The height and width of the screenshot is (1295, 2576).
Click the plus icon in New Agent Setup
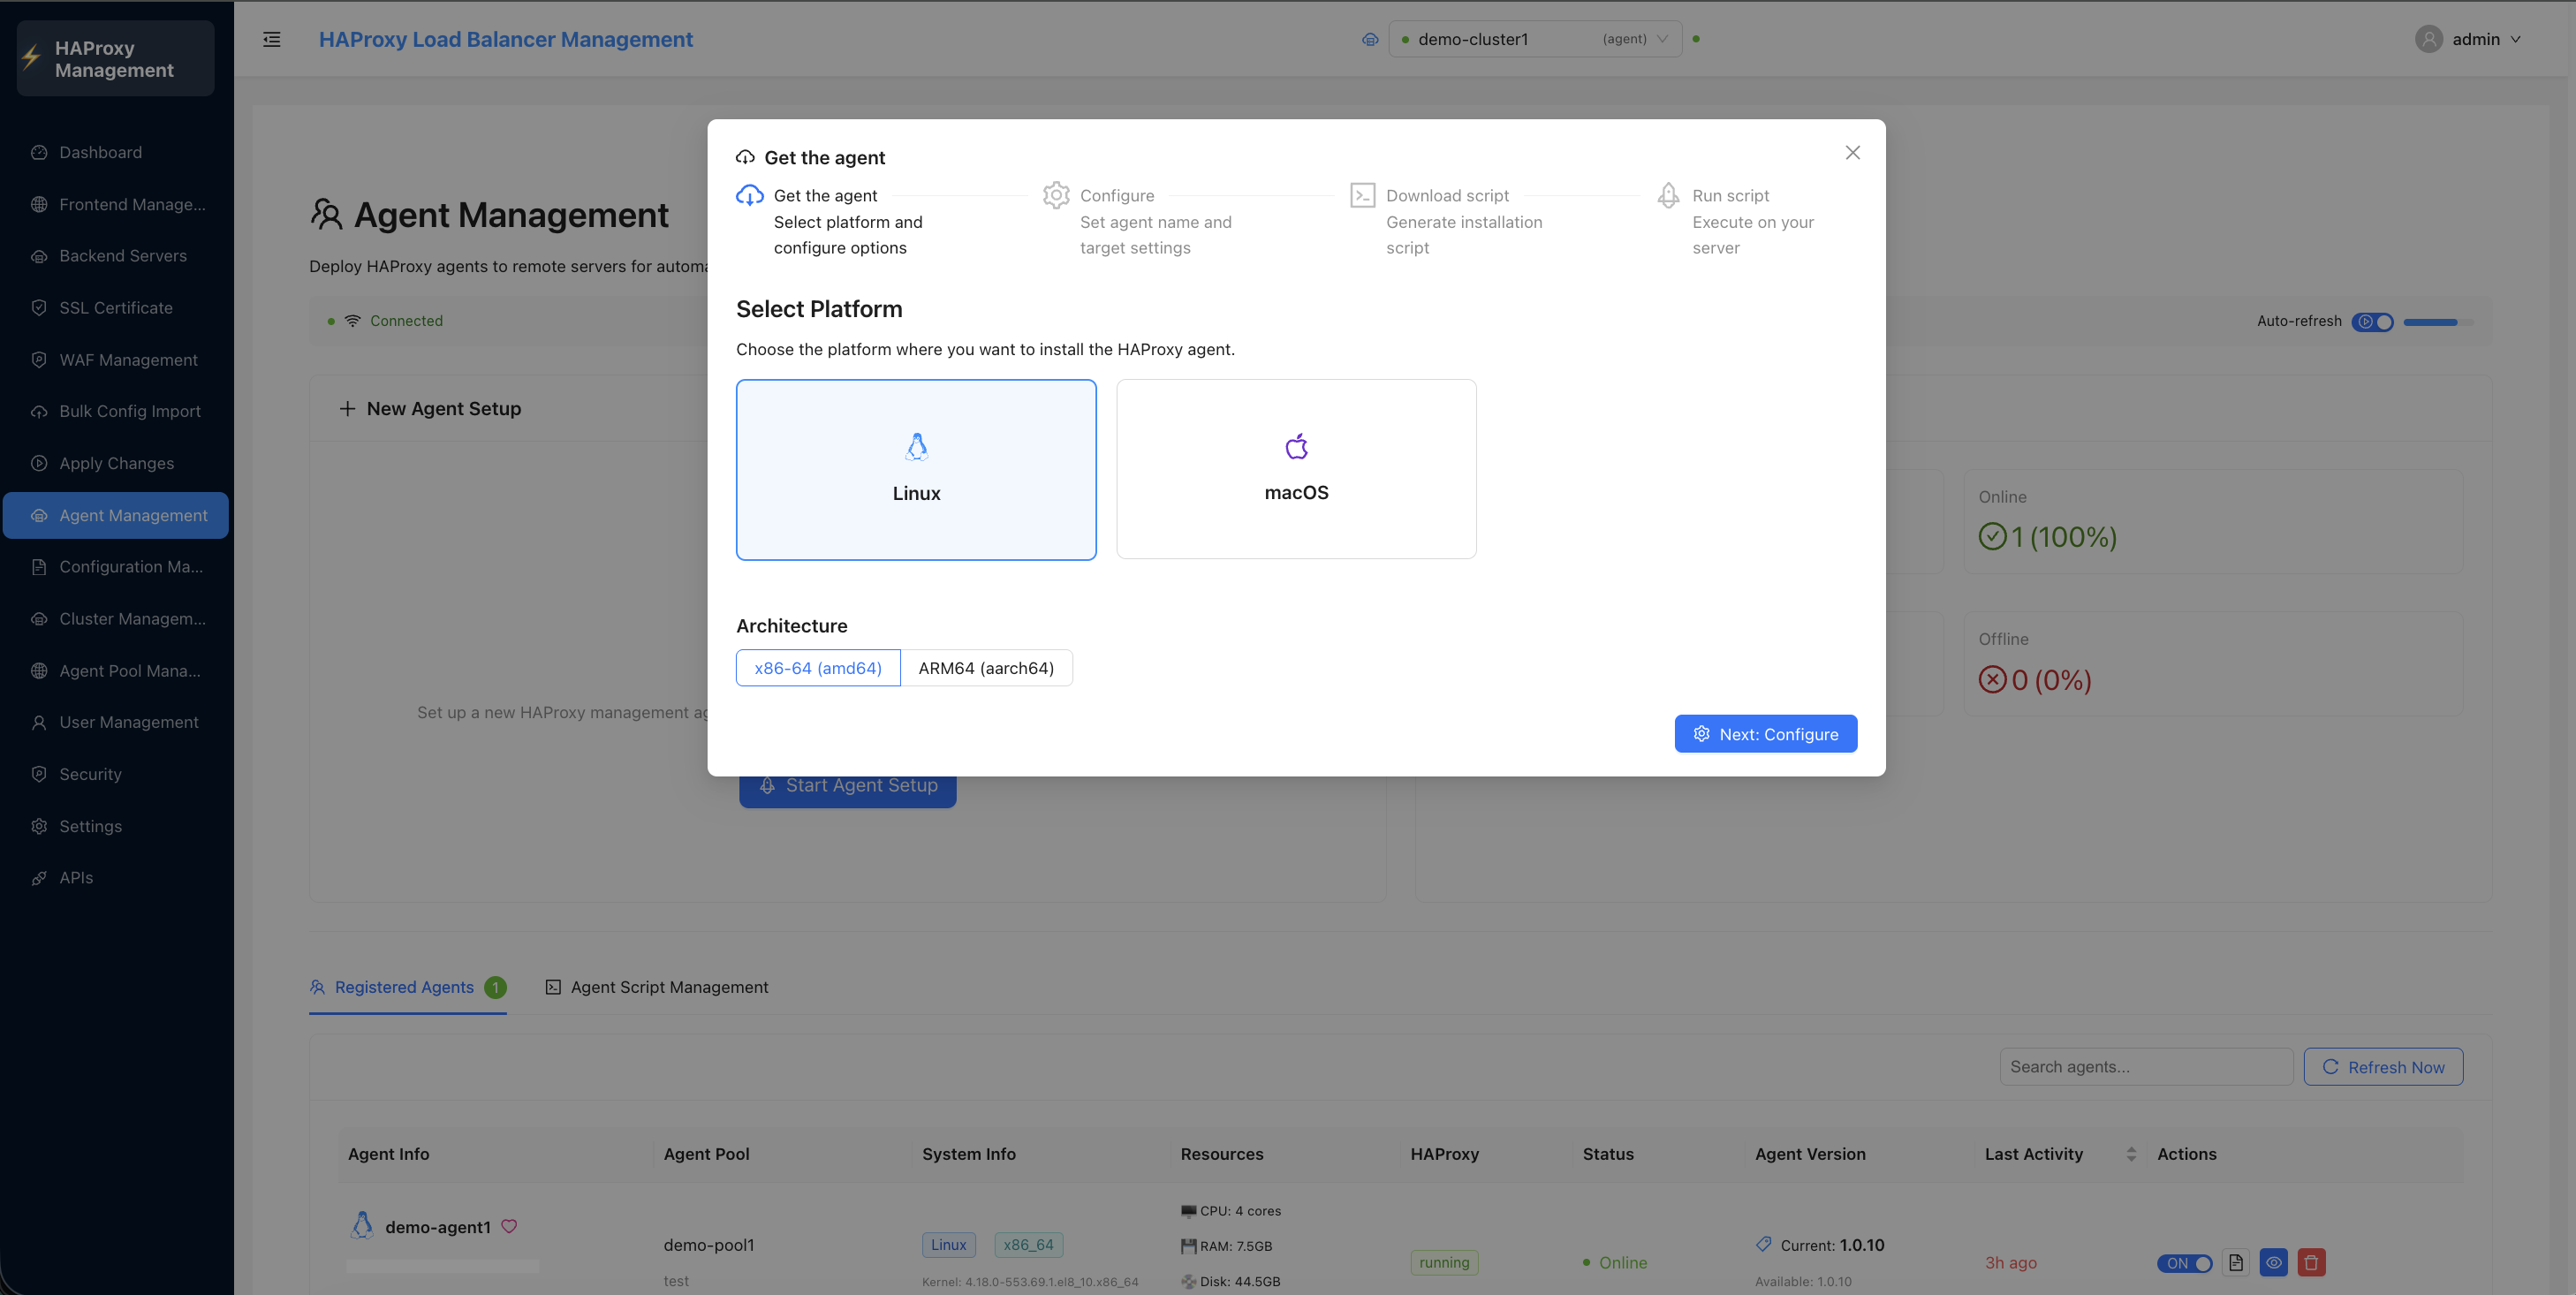coord(347,408)
